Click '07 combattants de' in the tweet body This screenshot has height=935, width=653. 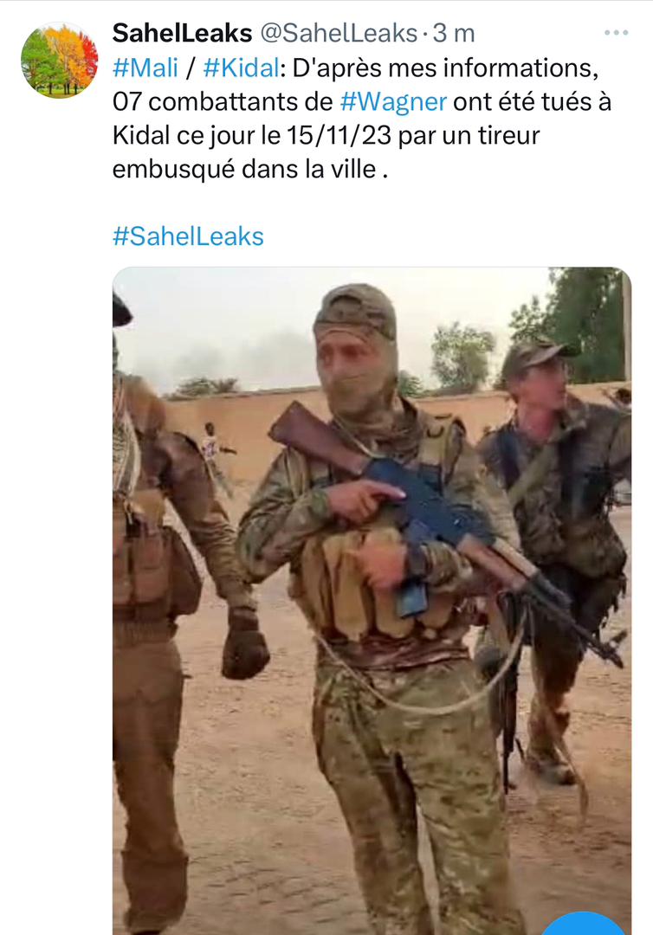223,102
